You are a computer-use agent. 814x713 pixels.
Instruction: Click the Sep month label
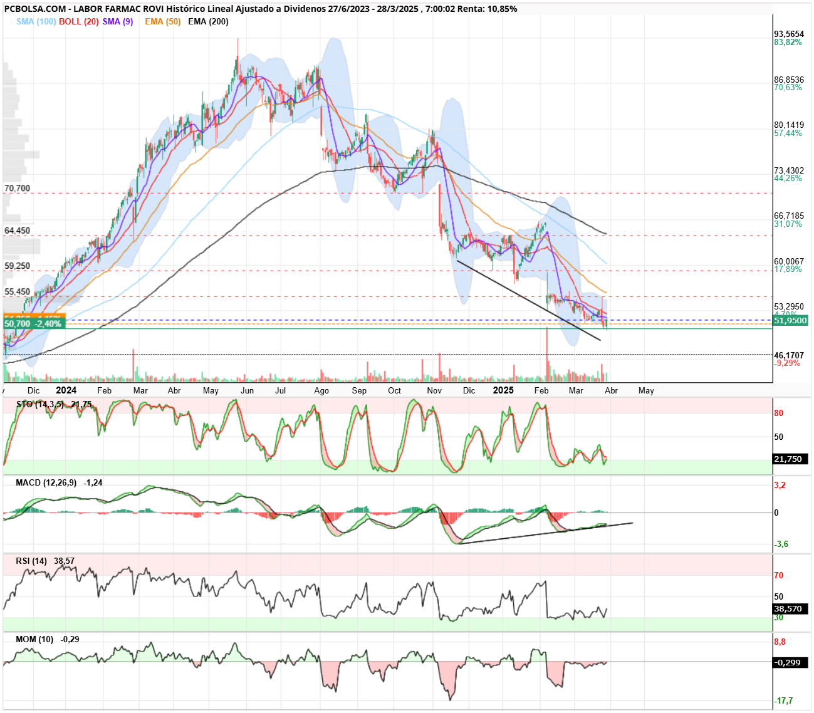359,390
